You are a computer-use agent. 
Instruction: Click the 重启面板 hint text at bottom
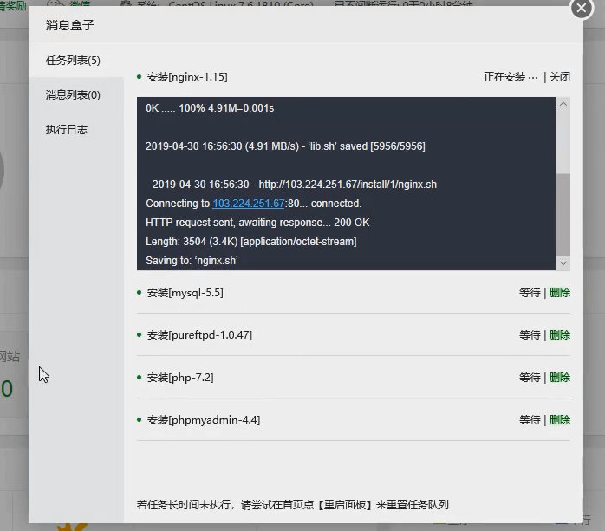click(293, 505)
